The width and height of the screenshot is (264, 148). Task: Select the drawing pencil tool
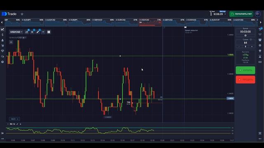pos(38,32)
